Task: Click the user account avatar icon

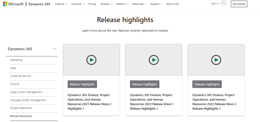Action: tap(224, 4)
